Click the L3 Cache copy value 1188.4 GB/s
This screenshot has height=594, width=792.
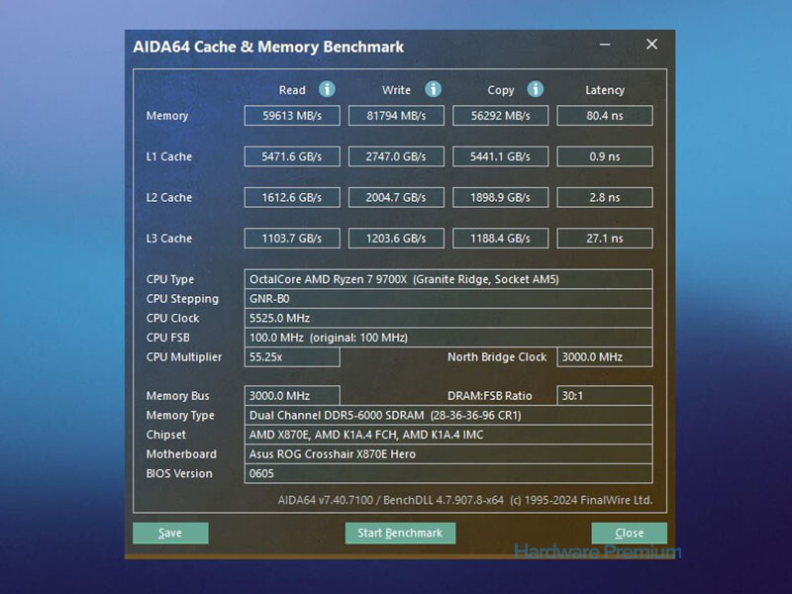[x=501, y=239]
